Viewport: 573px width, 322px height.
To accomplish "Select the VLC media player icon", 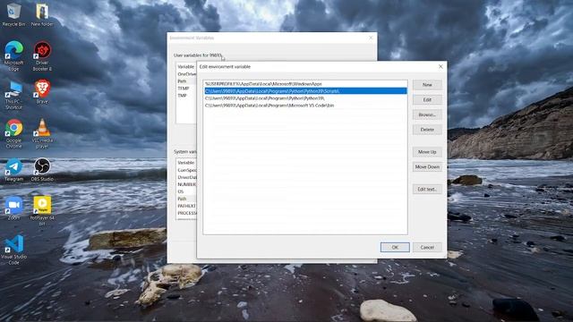I will pos(42,133).
